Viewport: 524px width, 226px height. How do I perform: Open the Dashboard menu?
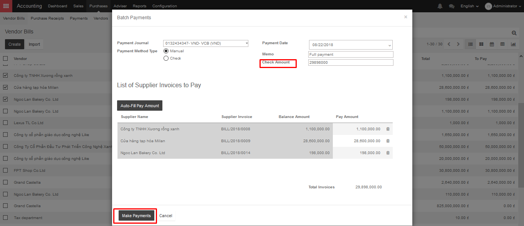58,6
